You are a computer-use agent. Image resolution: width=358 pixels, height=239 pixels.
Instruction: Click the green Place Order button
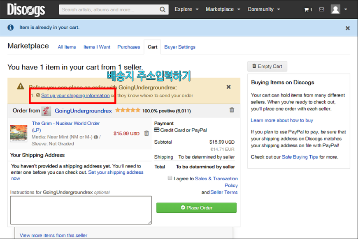pos(196,208)
